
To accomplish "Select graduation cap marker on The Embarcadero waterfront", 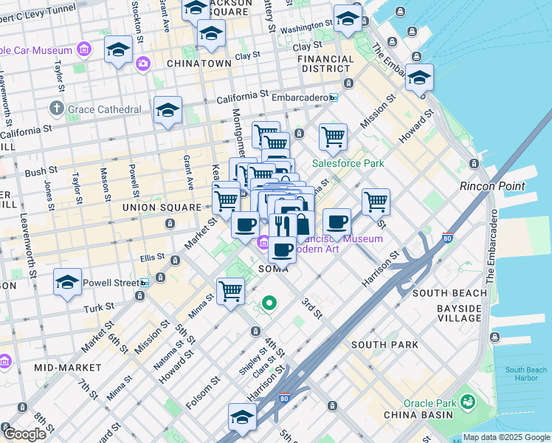I will [419, 80].
